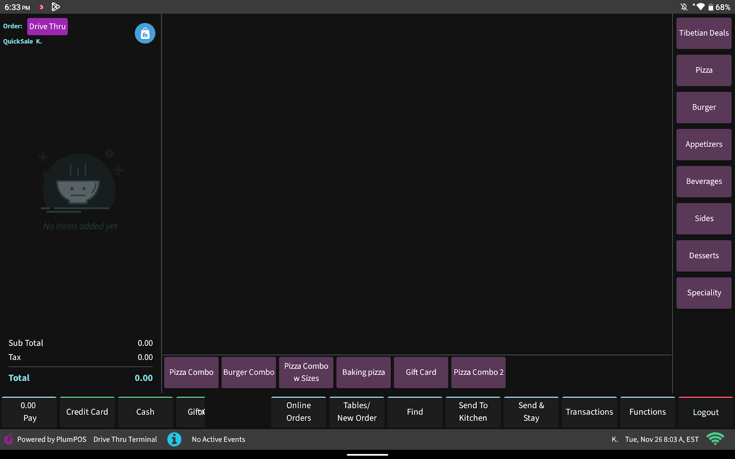This screenshot has width=735, height=459.
Task: Choose Cash as payment method
Action: [145, 412]
